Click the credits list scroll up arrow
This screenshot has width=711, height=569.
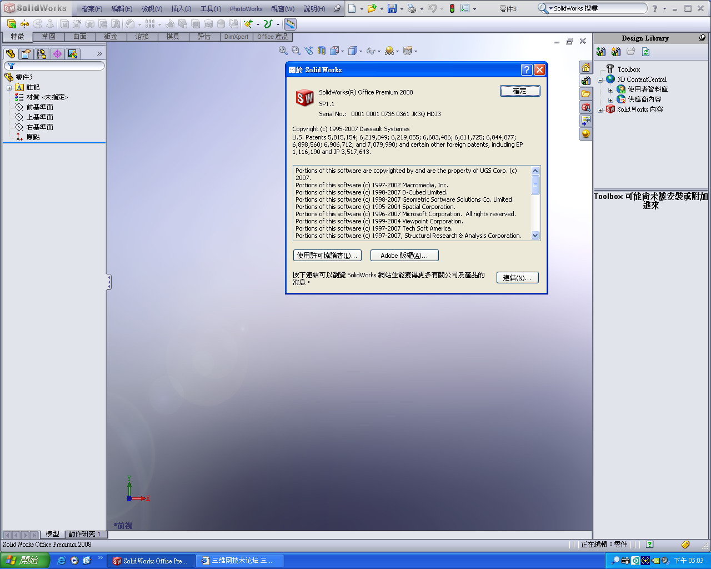pos(535,171)
